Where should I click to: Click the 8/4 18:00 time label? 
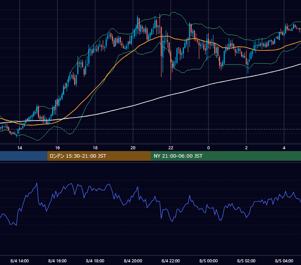pyautogui.click(x=95, y=261)
